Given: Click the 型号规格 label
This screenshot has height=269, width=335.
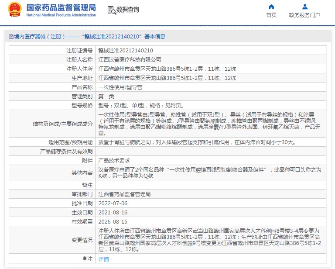Looking at the screenshot, I should click(82, 105).
